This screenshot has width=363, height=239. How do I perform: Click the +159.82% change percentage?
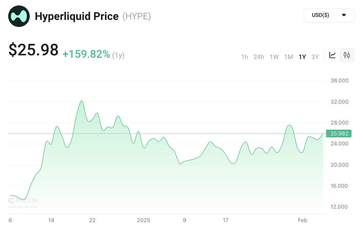point(86,54)
